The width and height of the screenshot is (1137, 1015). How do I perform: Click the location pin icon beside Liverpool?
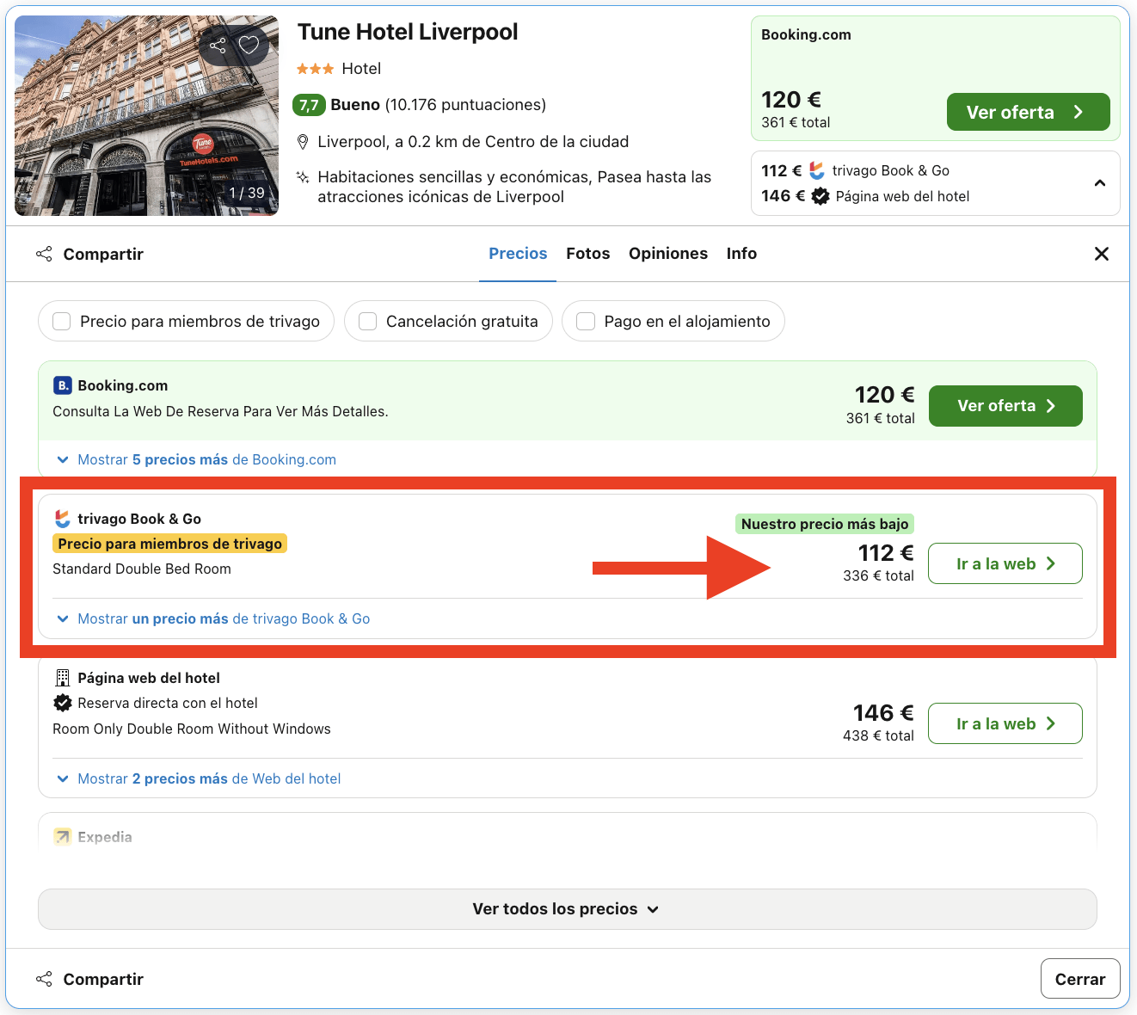302,141
